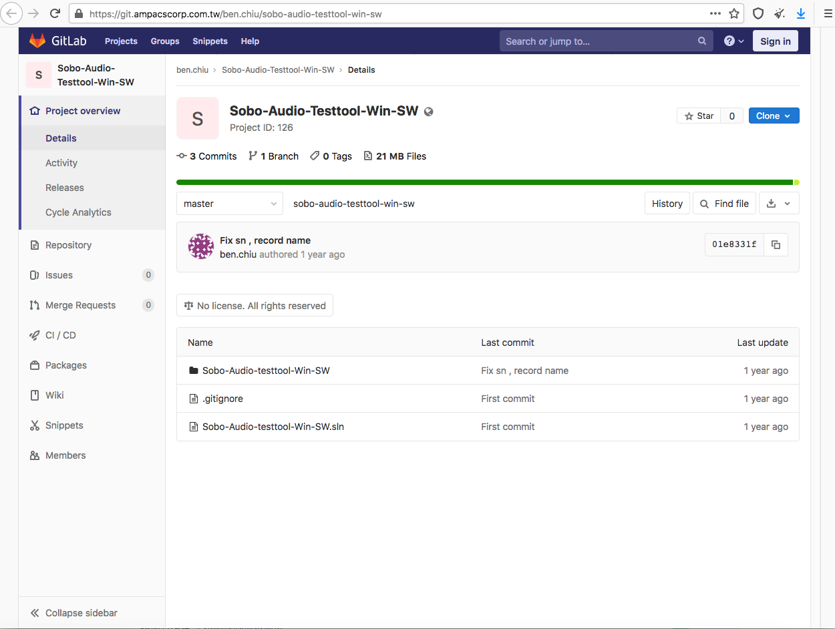This screenshot has width=835, height=629.
Task: Open the Groups menu in navbar
Action: coord(165,41)
